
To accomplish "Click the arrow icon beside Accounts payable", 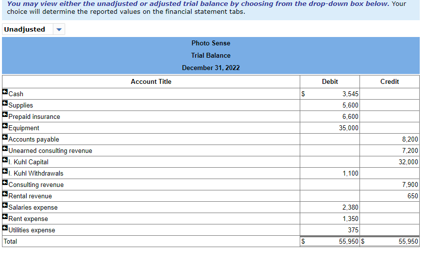I will tap(5, 137).
